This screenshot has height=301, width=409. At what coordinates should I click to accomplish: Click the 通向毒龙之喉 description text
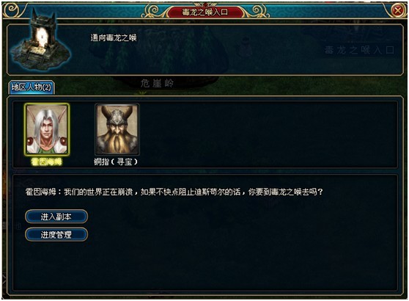(x=114, y=37)
